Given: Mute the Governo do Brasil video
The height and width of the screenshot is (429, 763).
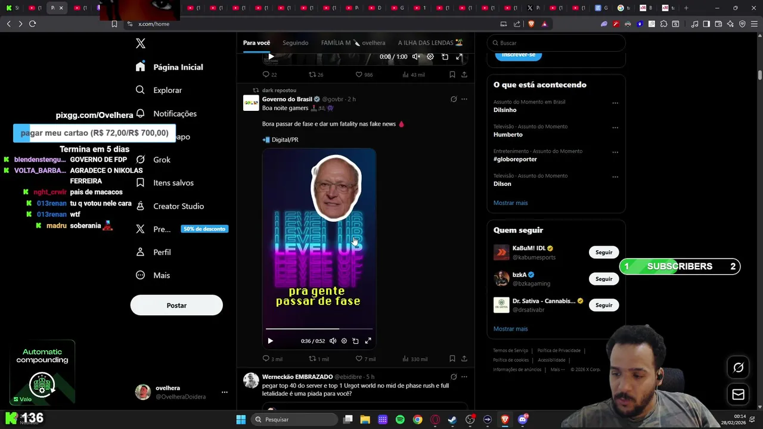Looking at the screenshot, I should pos(333,341).
